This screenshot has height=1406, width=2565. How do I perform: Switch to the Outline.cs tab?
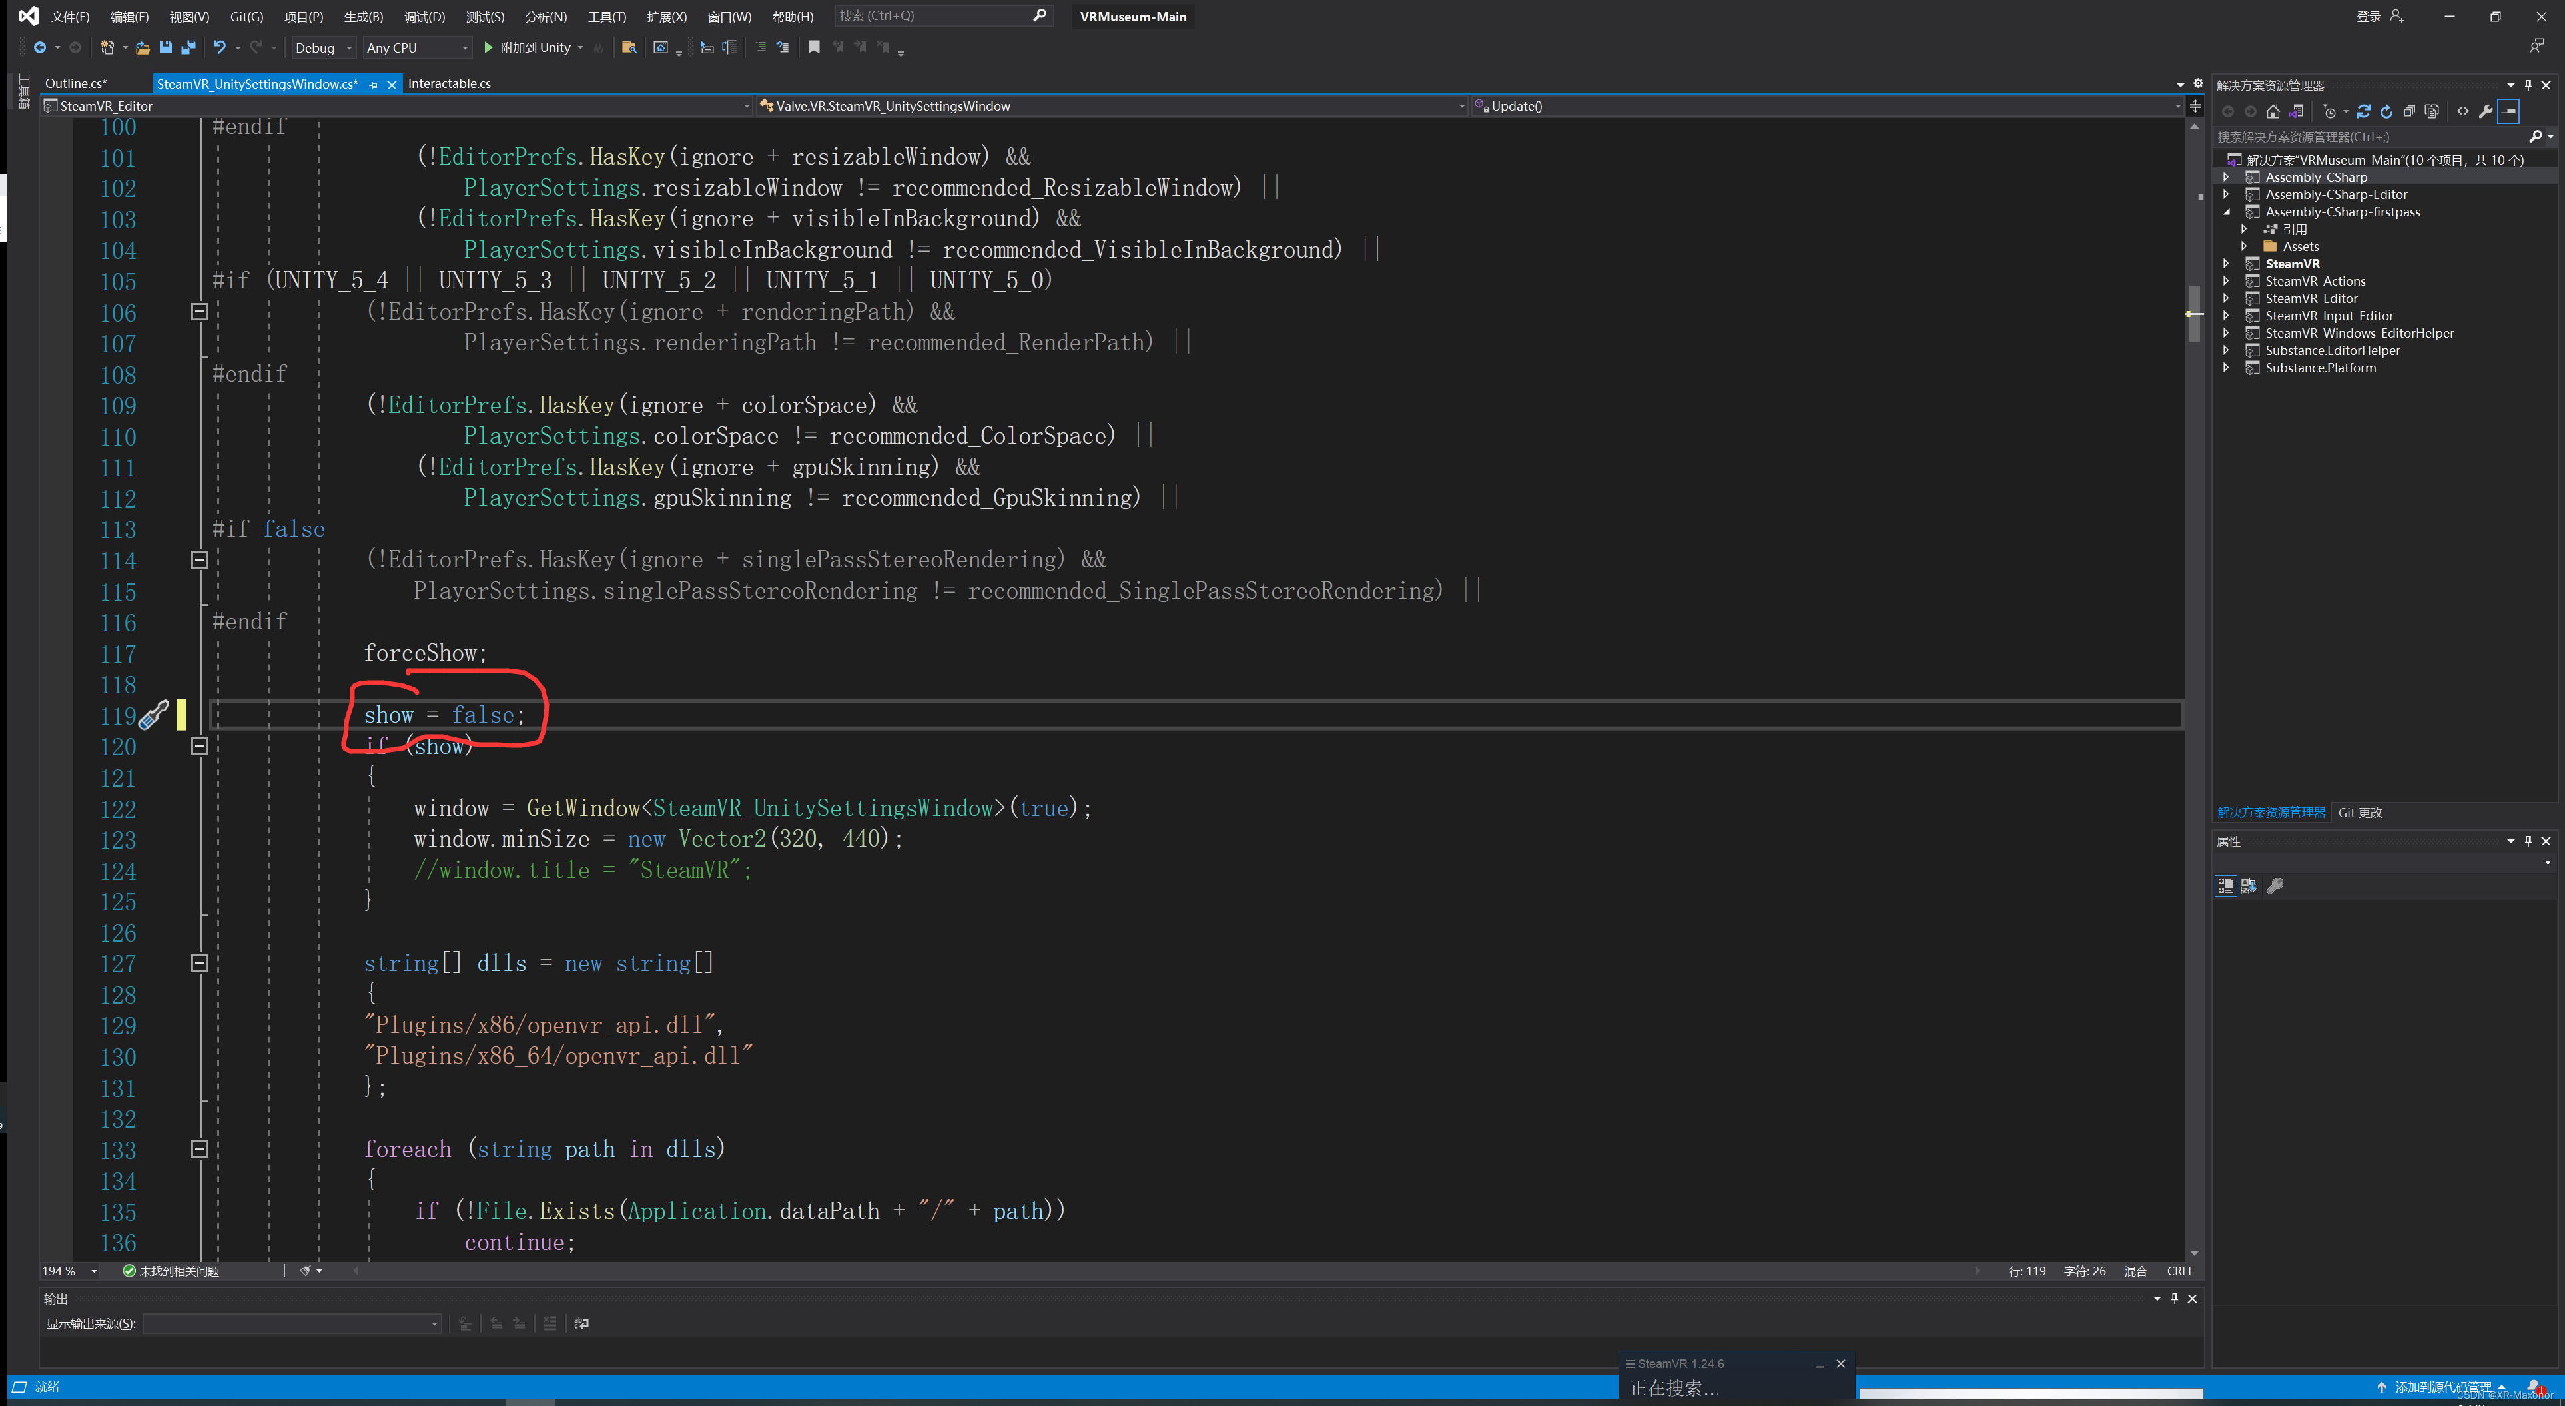(x=76, y=84)
